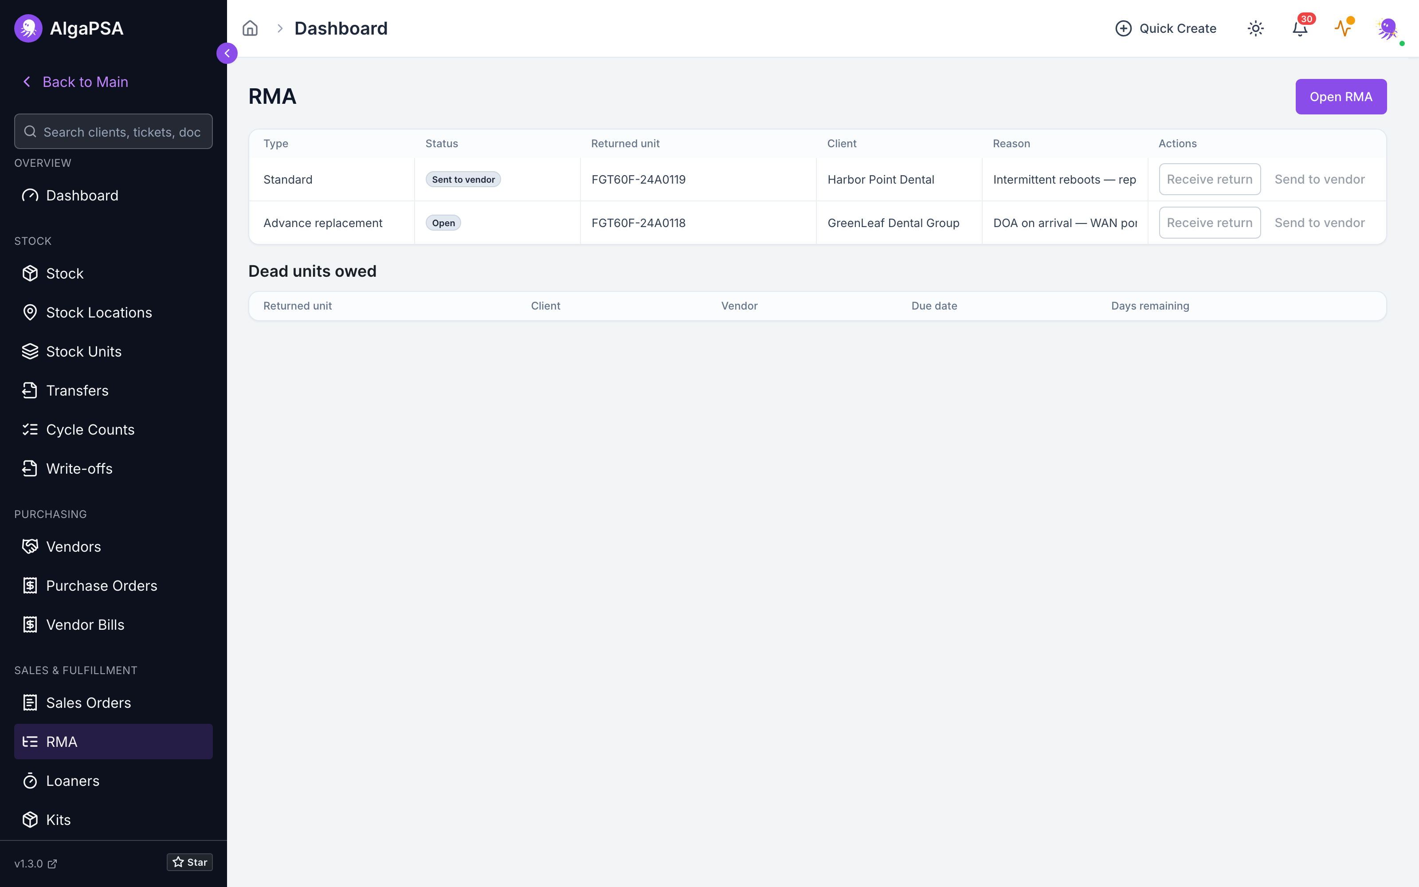Select the FGT60F-24A0118 returned unit cell
1419x887 pixels.
click(x=698, y=223)
